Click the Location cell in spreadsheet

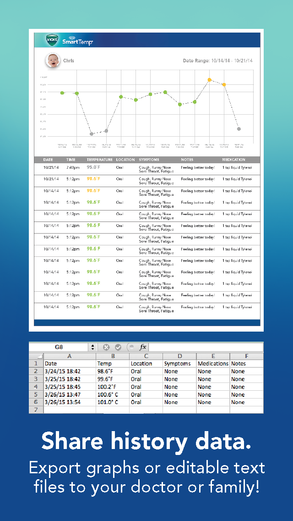146,364
